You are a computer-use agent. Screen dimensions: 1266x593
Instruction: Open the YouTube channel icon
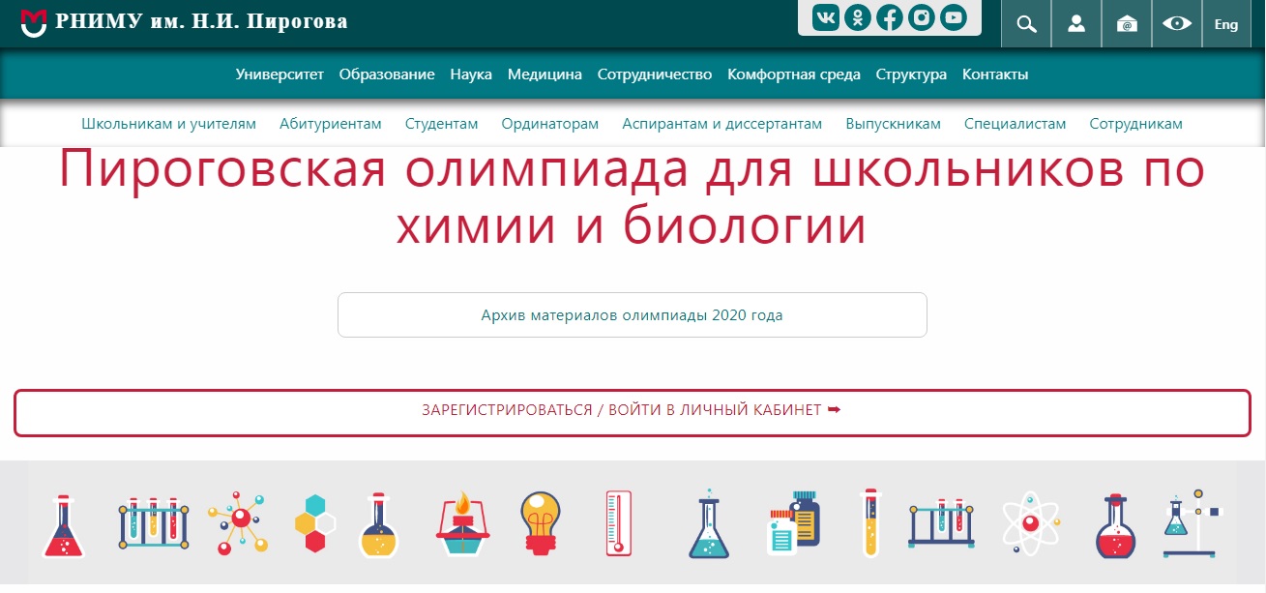point(954,17)
